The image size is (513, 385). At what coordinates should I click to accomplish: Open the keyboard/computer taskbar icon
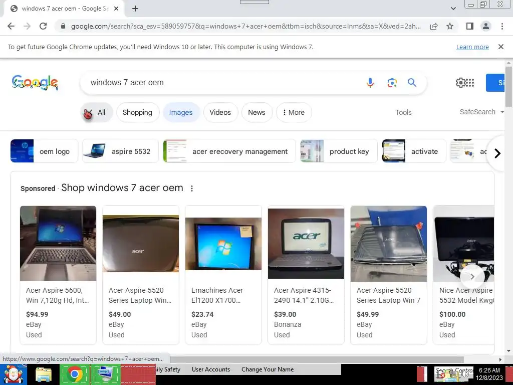tap(106, 374)
